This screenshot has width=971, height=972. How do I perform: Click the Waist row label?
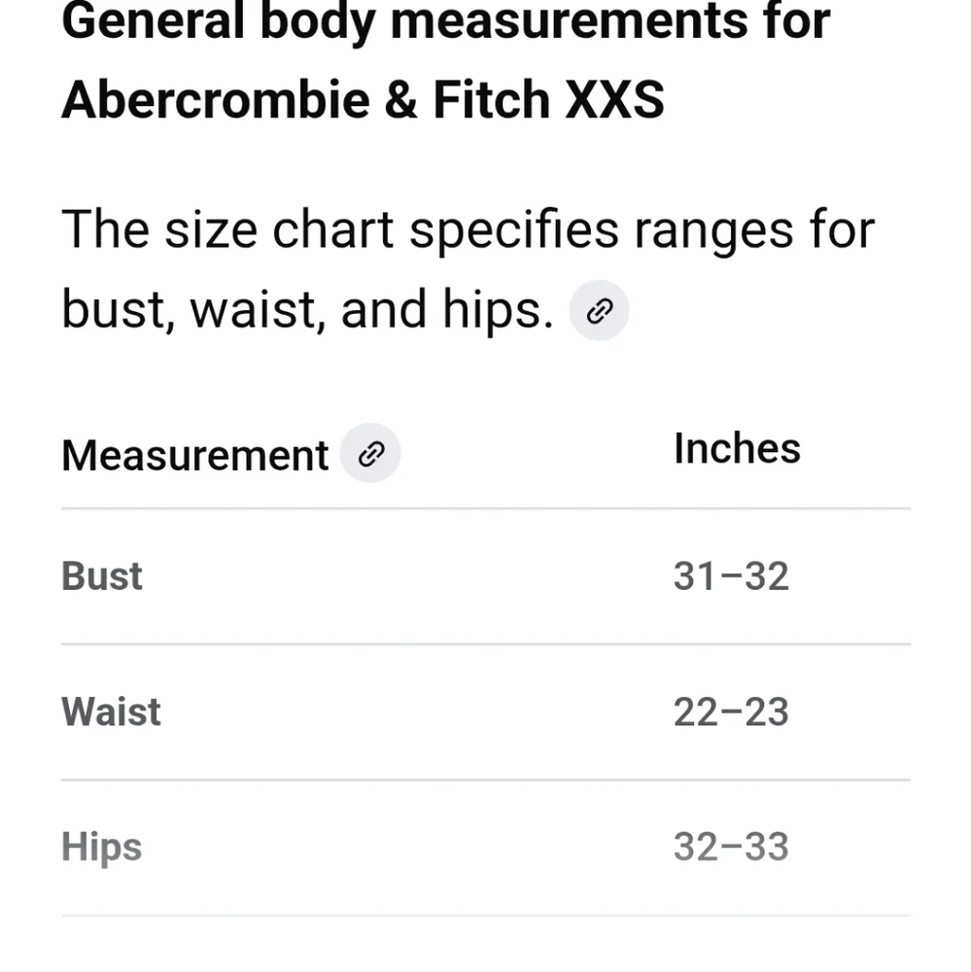[x=111, y=712]
